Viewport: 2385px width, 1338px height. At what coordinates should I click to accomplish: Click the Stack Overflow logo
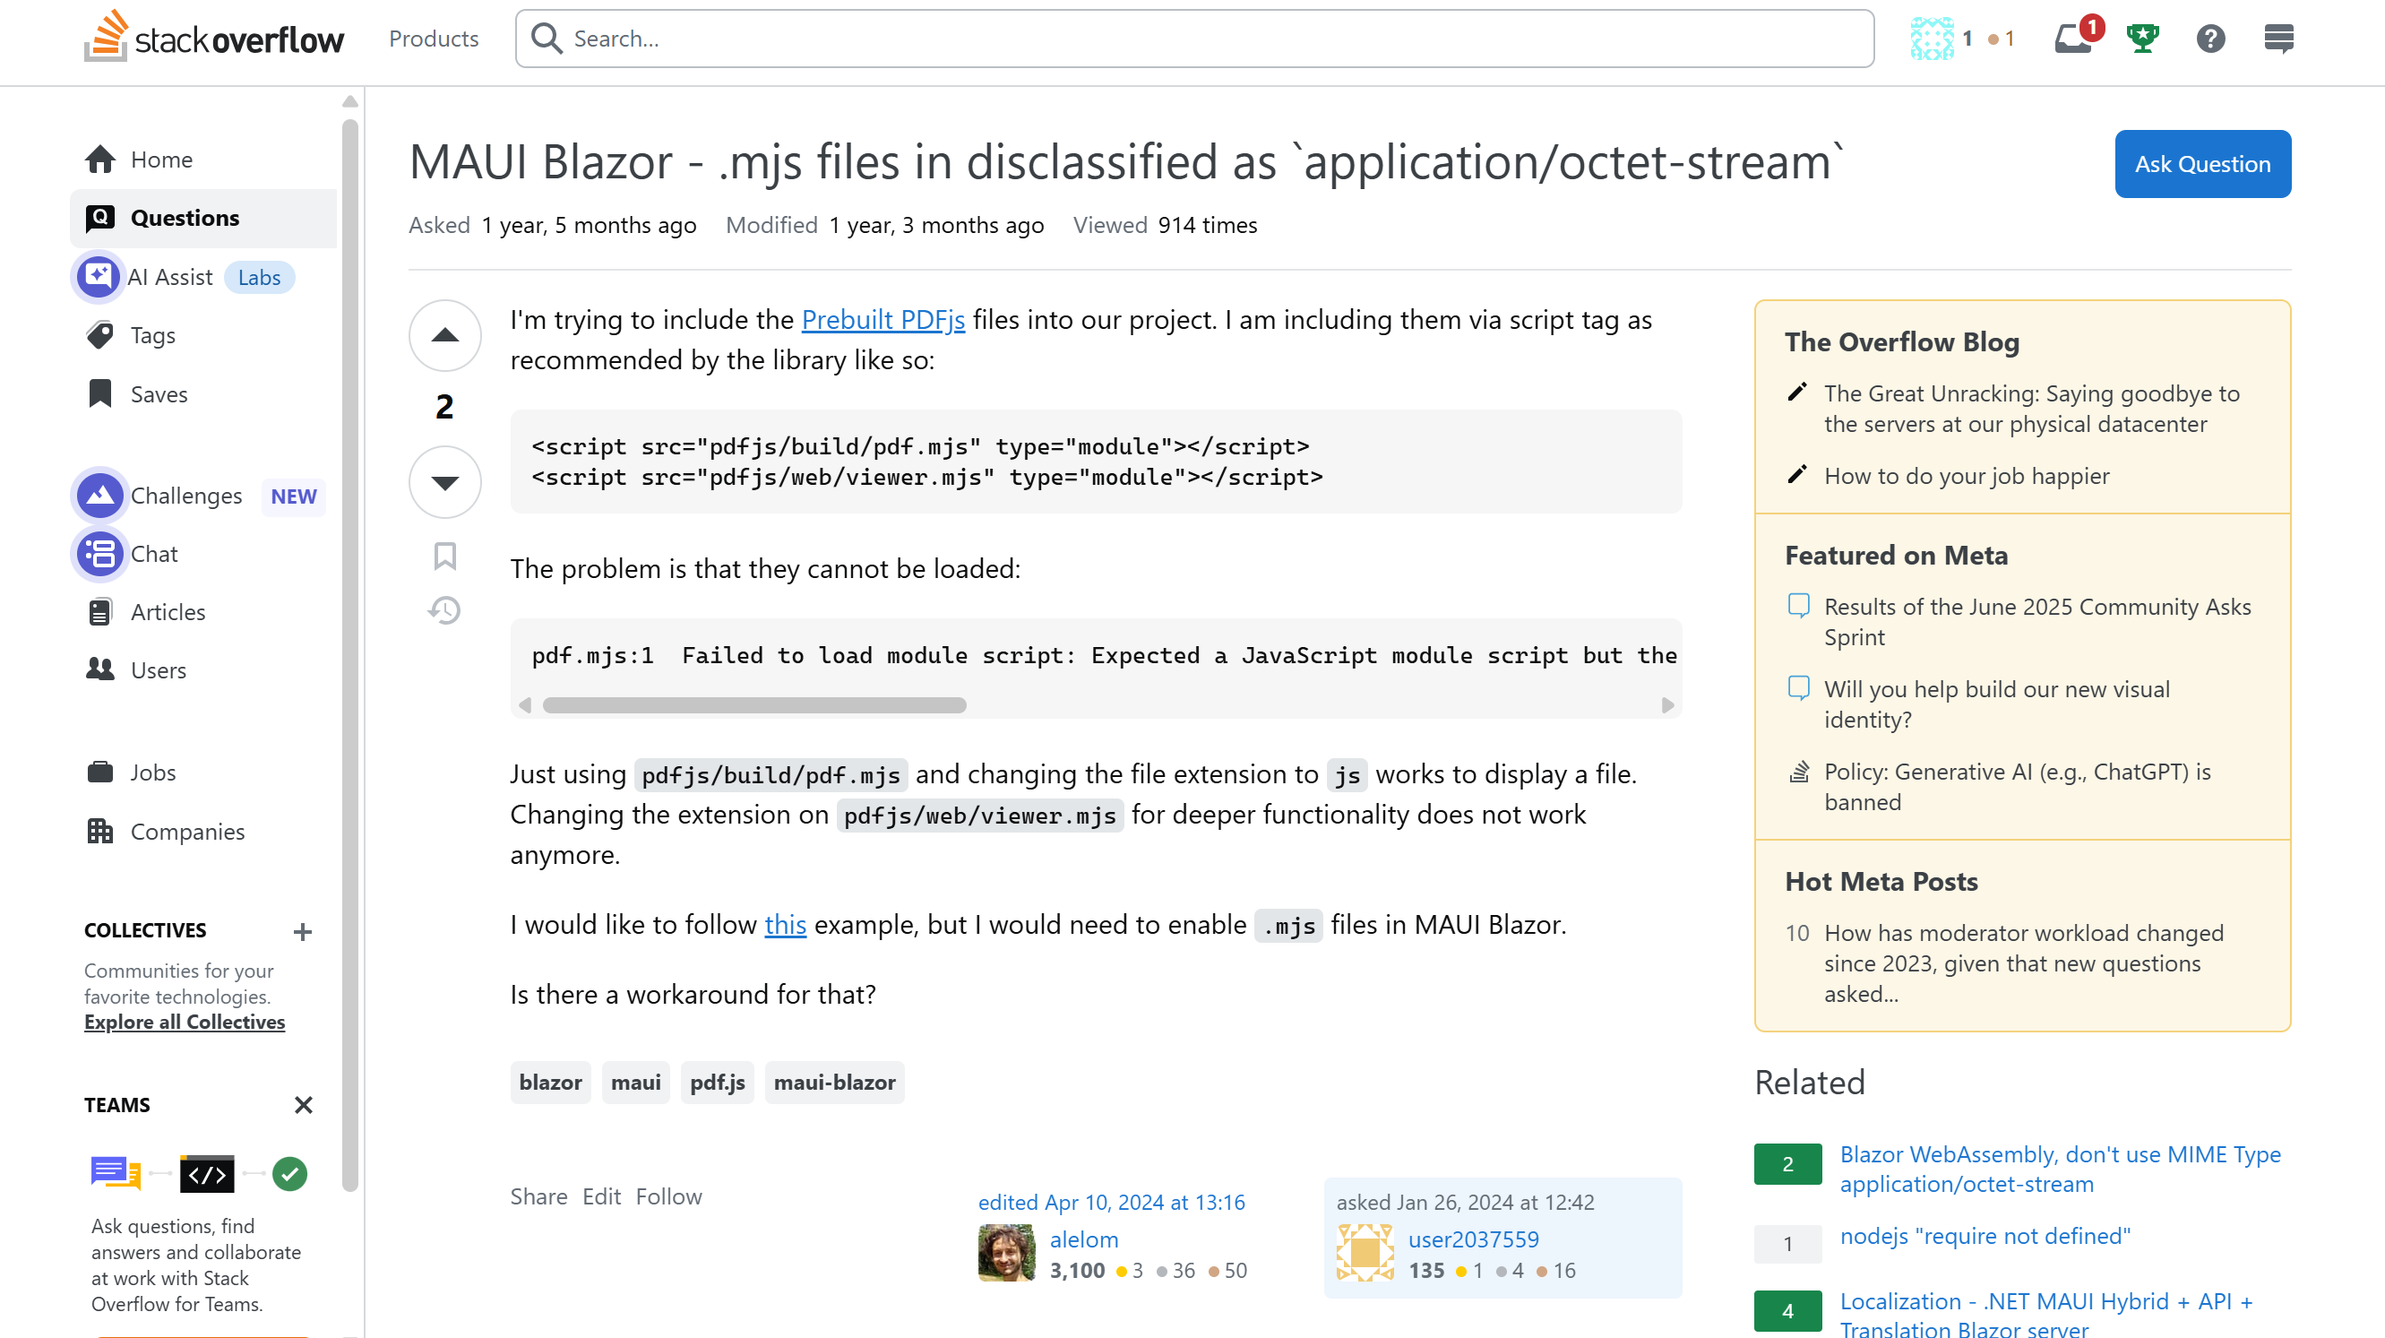pos(214,37)
